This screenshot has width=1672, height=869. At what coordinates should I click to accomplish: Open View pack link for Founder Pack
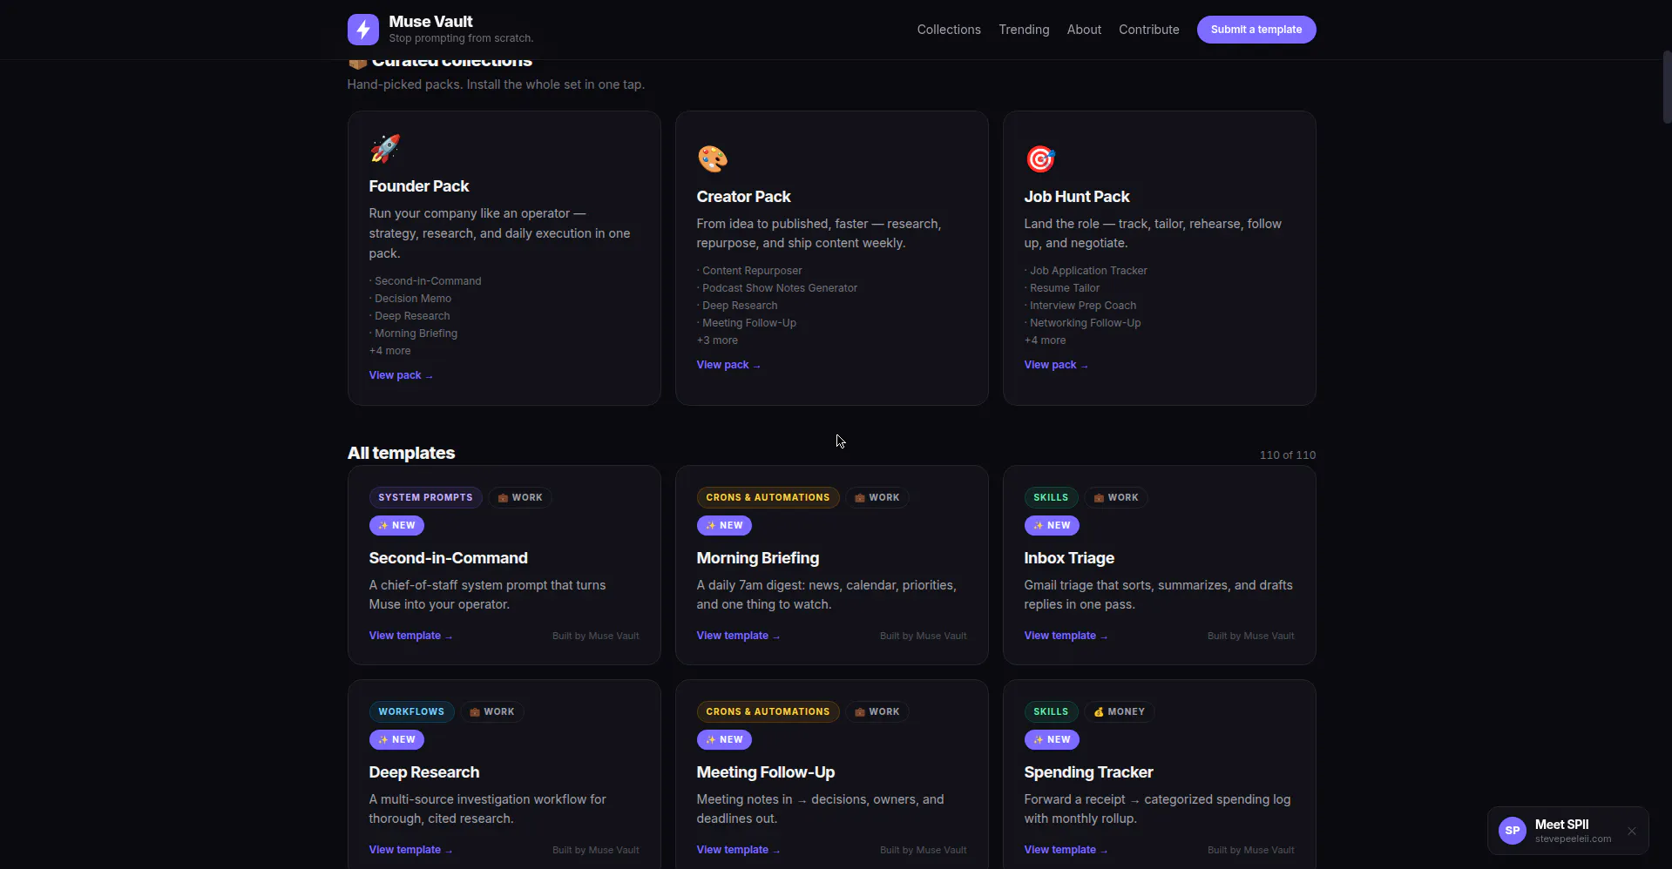click(x=401, y=375)
